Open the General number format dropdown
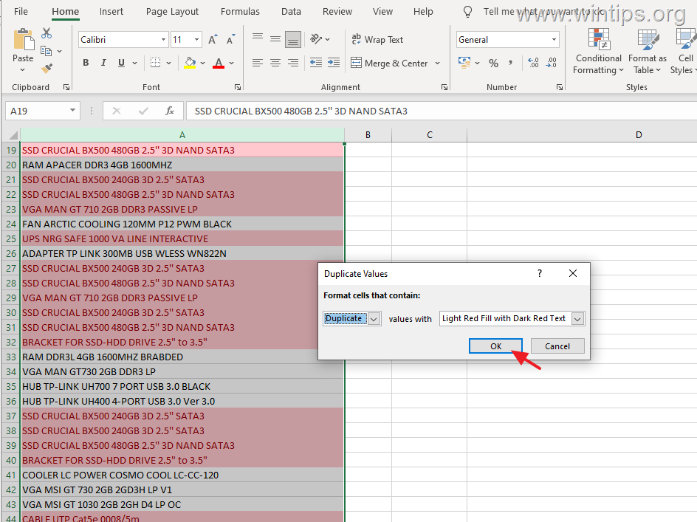The height and width of the screenshot is (522, 697). pos(554,40)
